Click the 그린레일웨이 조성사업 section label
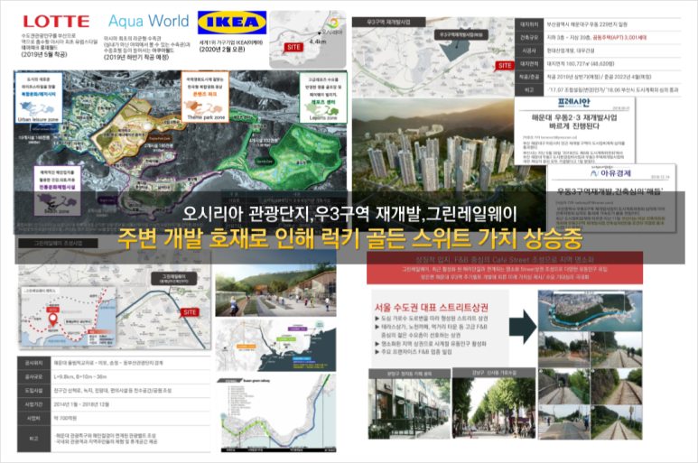 click(58, 244)
